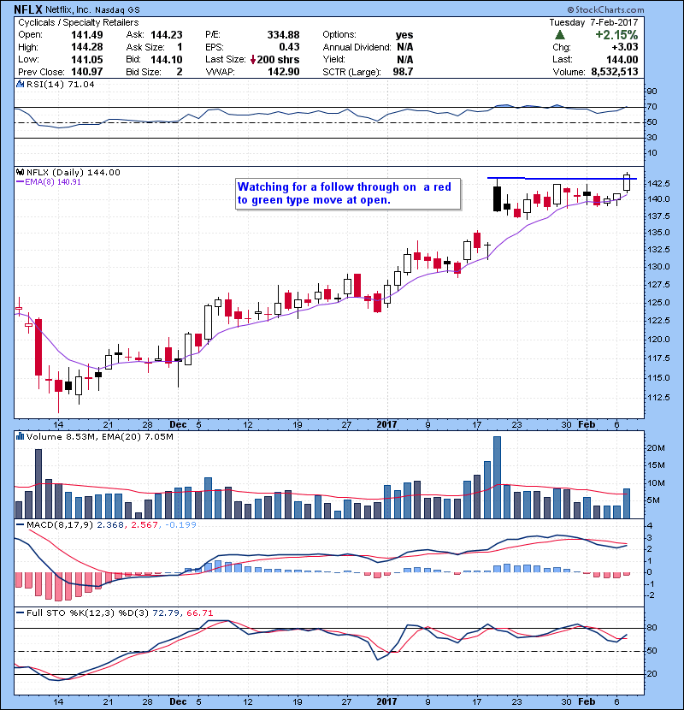Click the NFLX (Daily) legend icon
Screen dimensions: 684x710
click(20, 172)
